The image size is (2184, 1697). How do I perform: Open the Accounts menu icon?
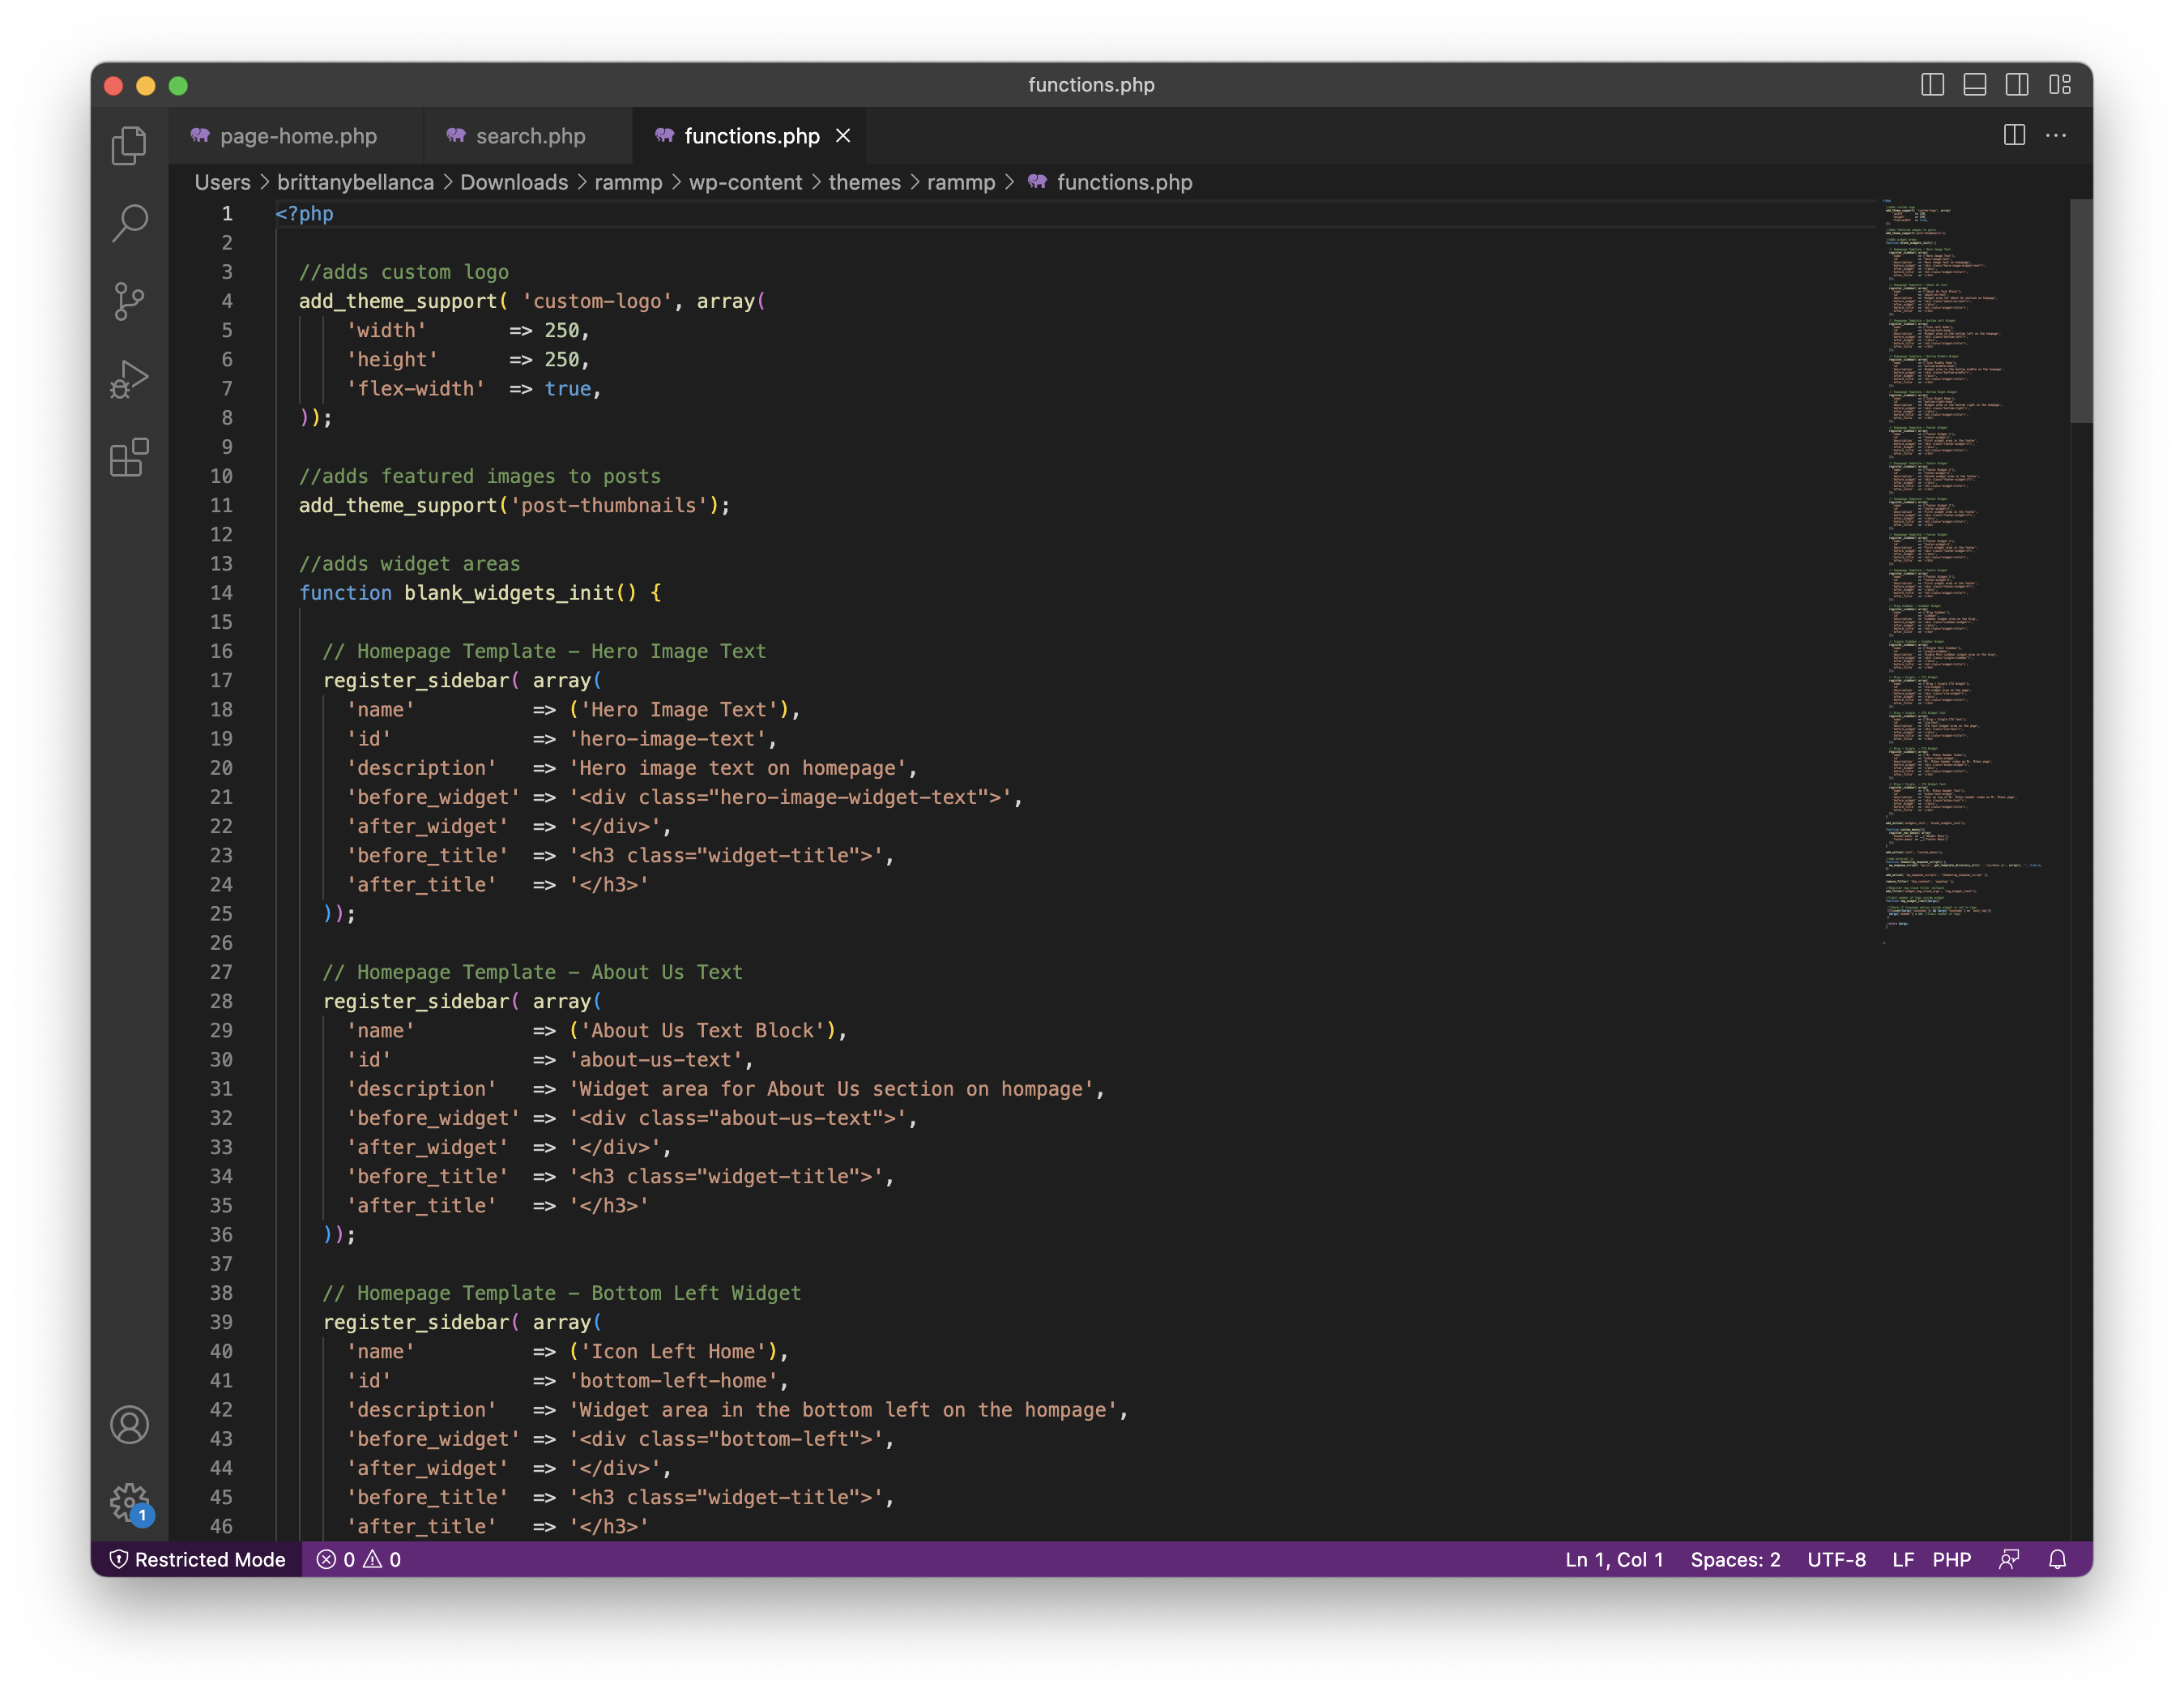pyautogui.click(x=129, y=1425)
